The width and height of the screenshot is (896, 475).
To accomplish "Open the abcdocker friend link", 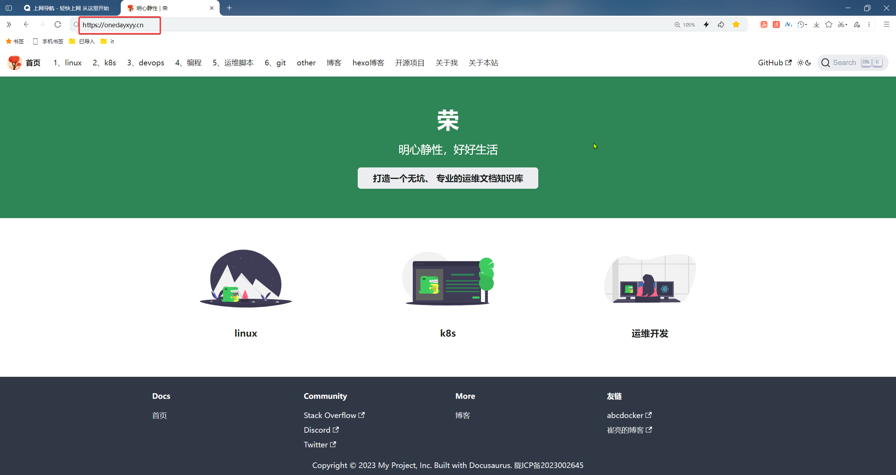I will pyautogui.click(x=629, y=415).
